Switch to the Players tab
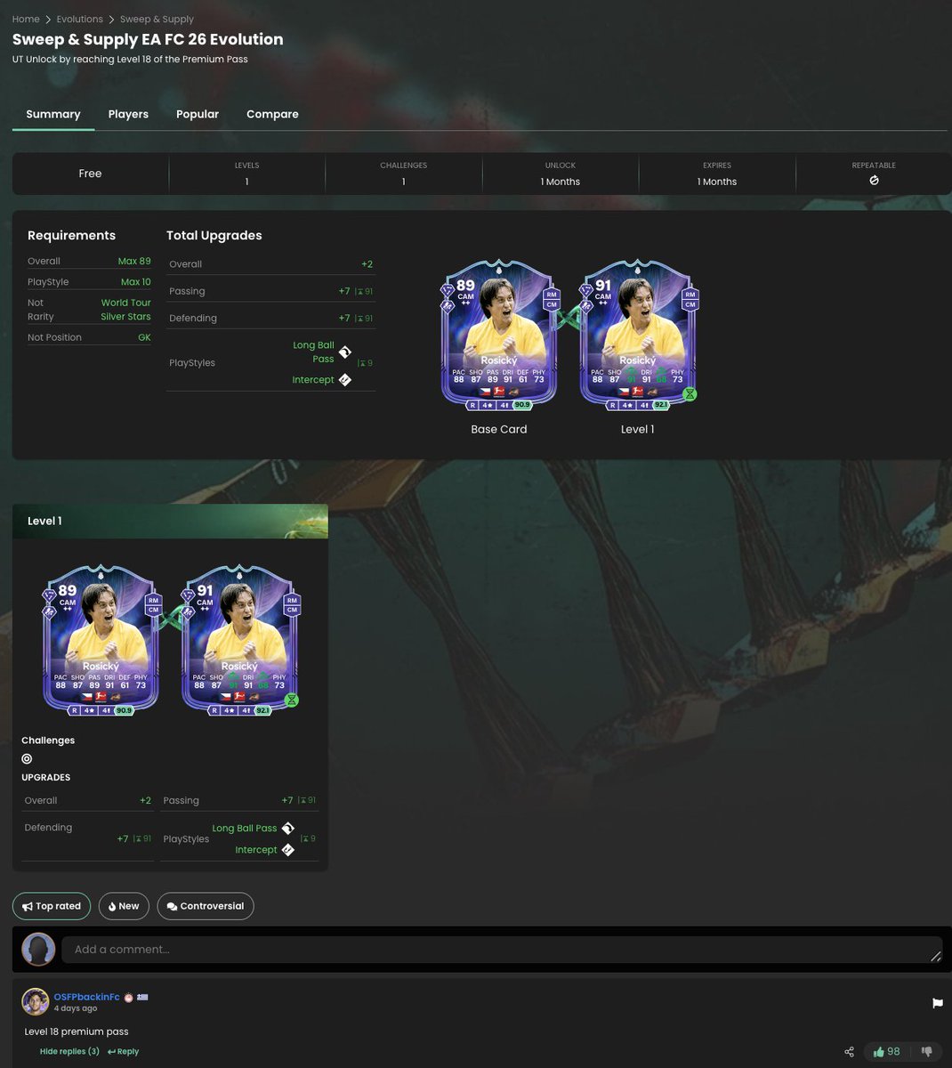 [x=128, y=114]
